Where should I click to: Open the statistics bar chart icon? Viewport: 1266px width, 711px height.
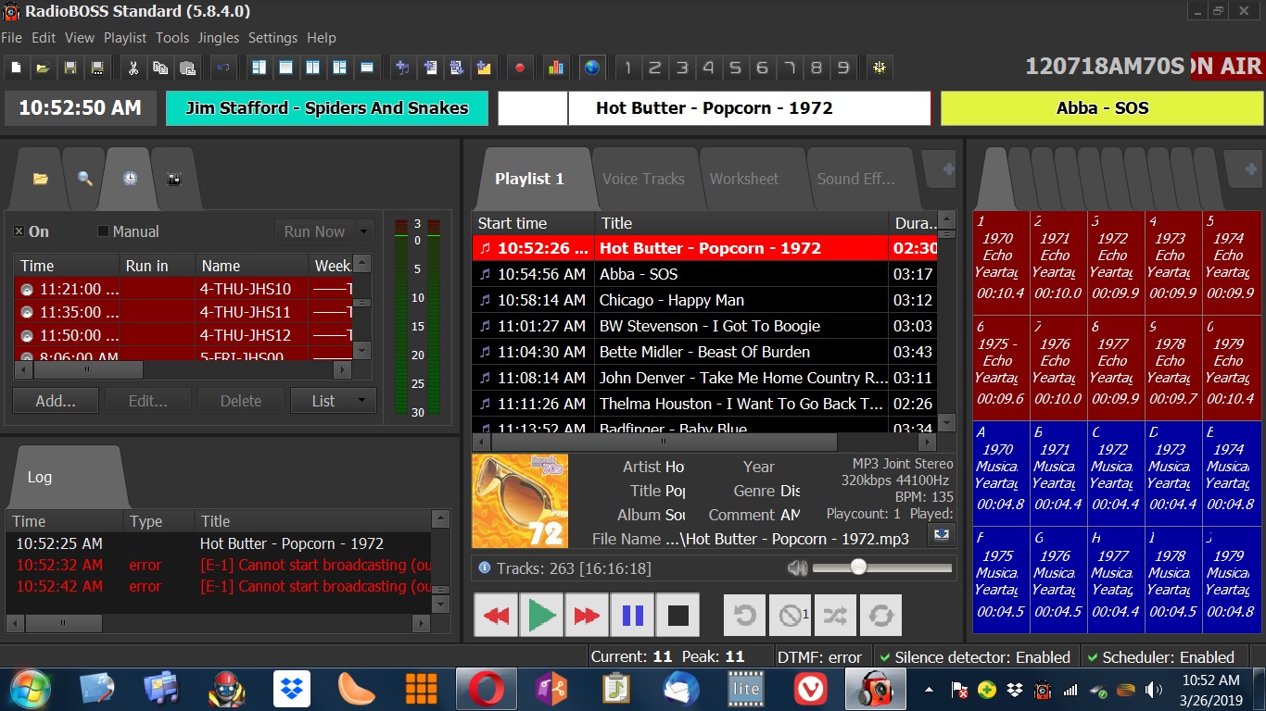click(x=556, y=68)
